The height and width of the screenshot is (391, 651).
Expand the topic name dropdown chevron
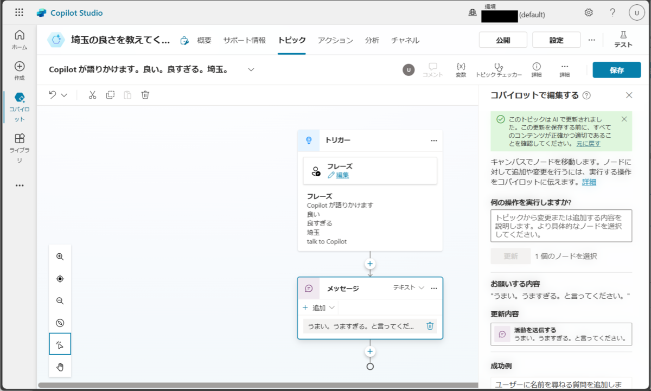click(251, 69)
